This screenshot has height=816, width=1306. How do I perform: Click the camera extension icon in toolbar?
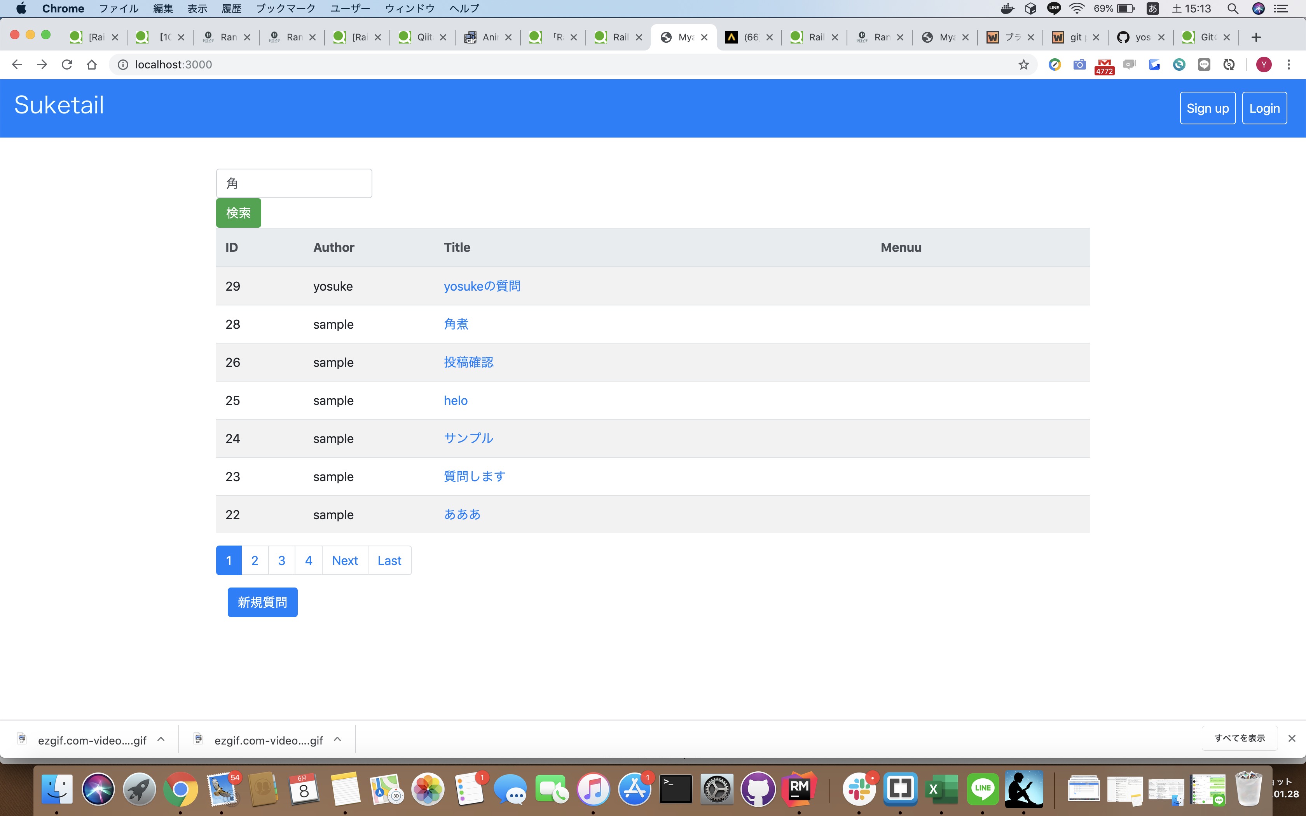coord(1079,65)
